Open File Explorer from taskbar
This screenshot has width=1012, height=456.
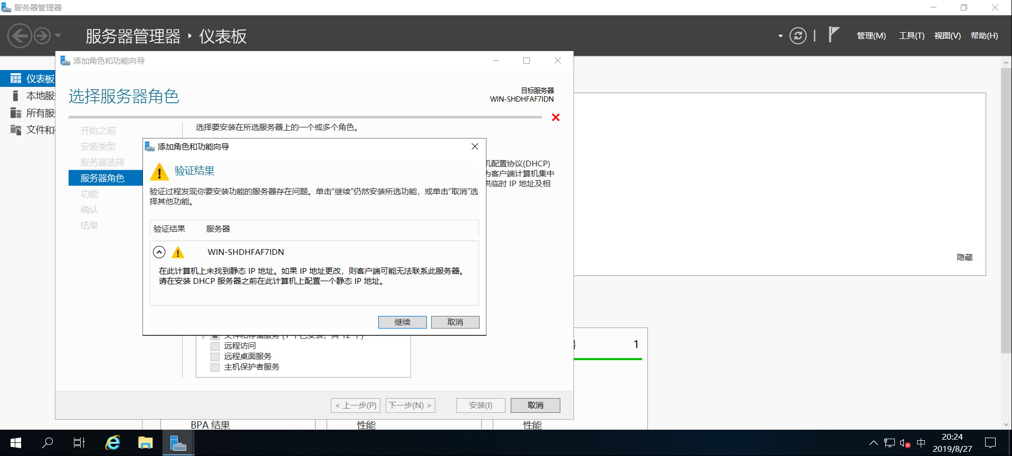point(145,443)
